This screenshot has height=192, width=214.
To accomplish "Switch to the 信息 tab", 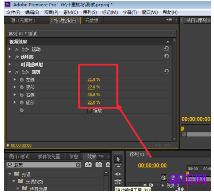I will coord(74,157).
